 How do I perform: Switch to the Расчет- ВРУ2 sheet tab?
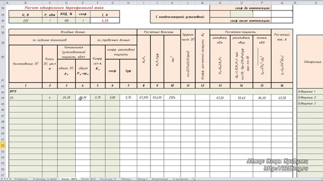[89, 179]
